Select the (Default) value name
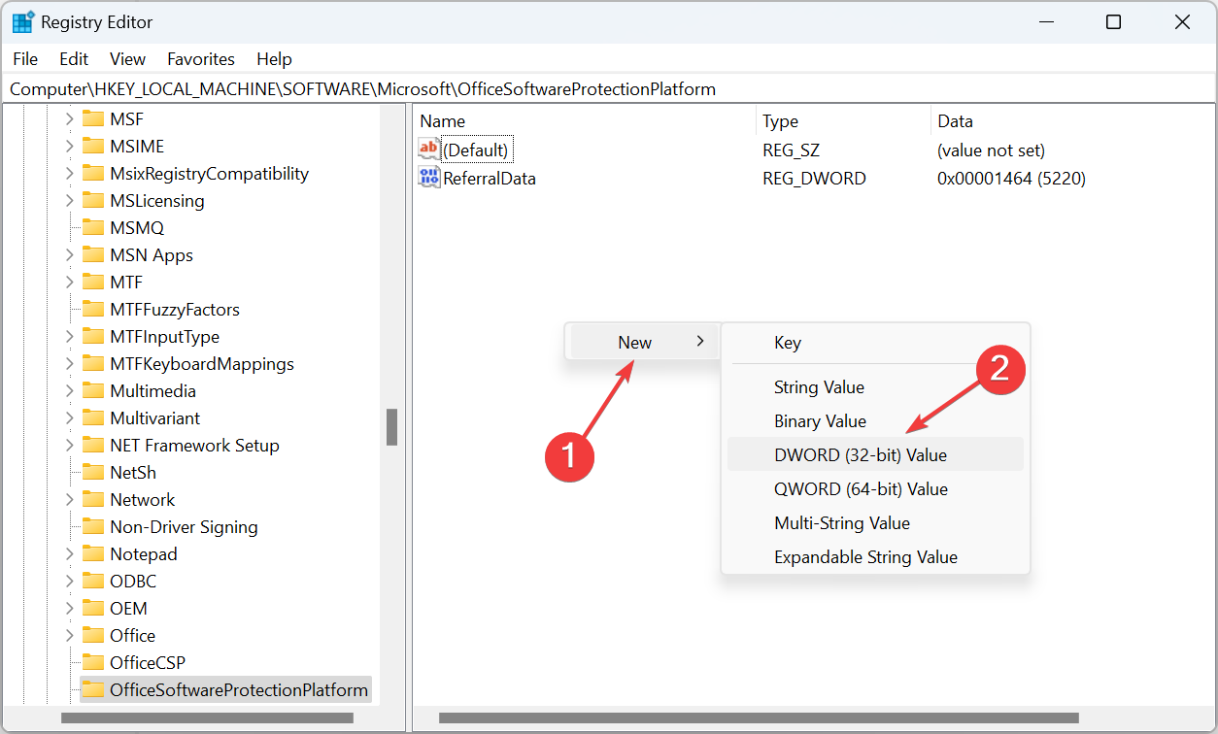The width and height of the screenshot is (1218, 734). [x=476, y=150]
